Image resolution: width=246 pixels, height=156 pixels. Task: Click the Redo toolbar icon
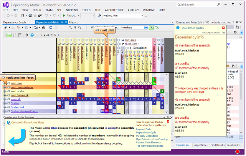tap(54, 15)
